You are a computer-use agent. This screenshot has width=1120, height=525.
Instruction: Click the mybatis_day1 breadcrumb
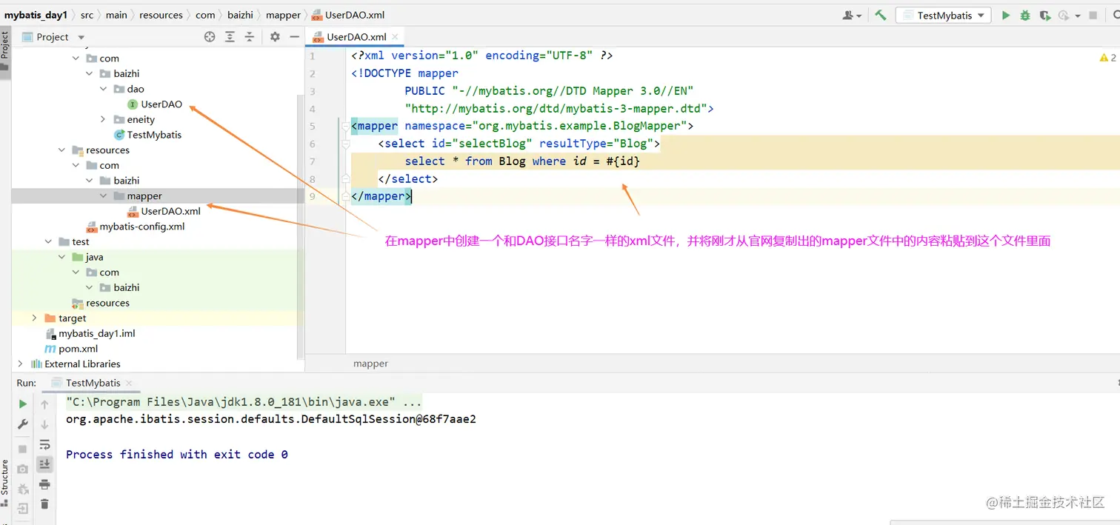click(37, 15)
